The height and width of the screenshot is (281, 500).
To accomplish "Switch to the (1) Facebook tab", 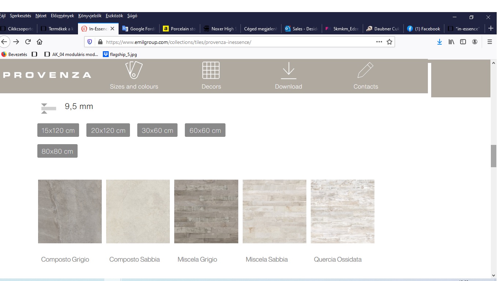I will pos(423,29).
